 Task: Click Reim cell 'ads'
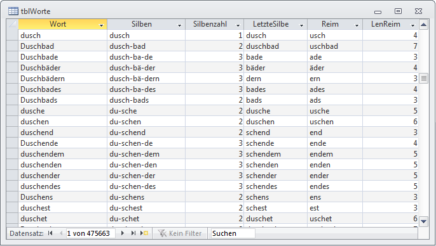(335, 100)
